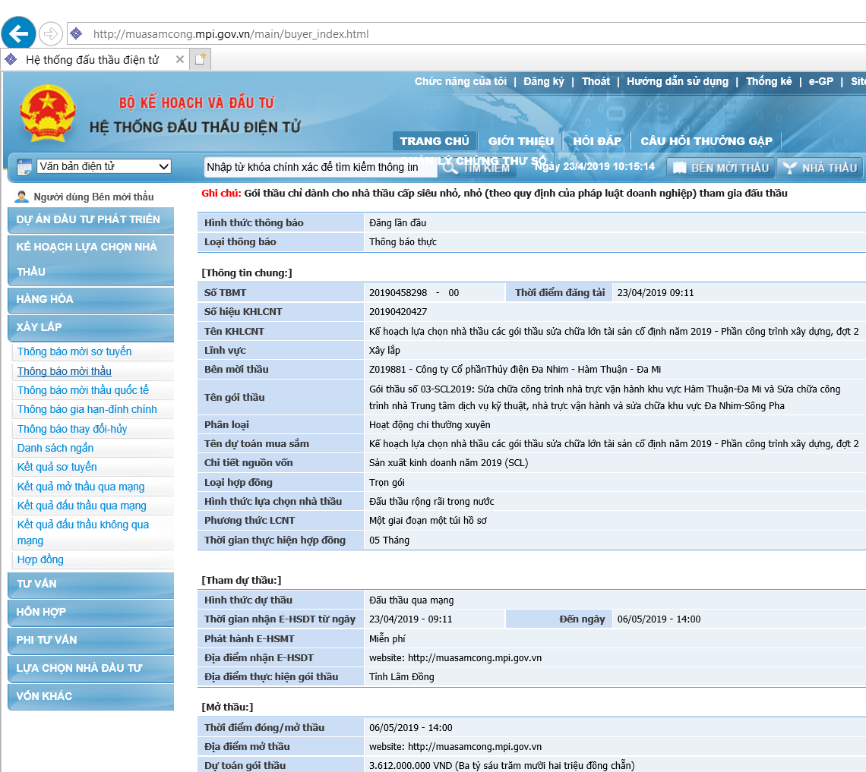Screen dimensions: 866x772
Task: Click the browser forward arrow button
Action: 50,34
